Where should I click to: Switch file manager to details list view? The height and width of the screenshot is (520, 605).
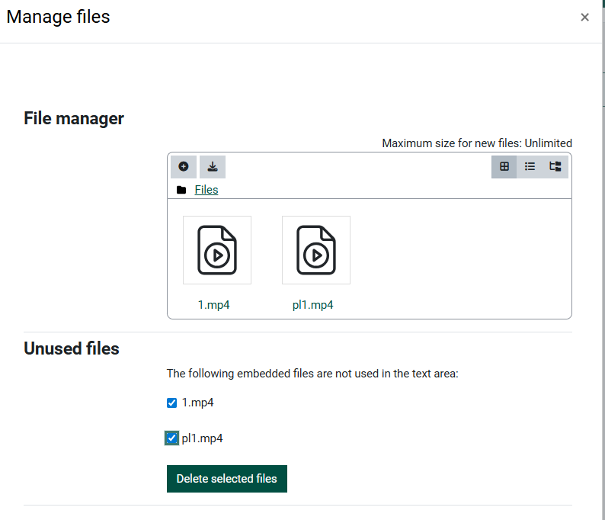(x=530, y=166)
